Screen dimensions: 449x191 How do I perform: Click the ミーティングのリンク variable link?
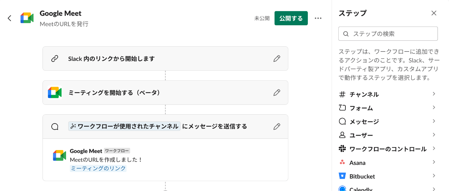point(98,168)
